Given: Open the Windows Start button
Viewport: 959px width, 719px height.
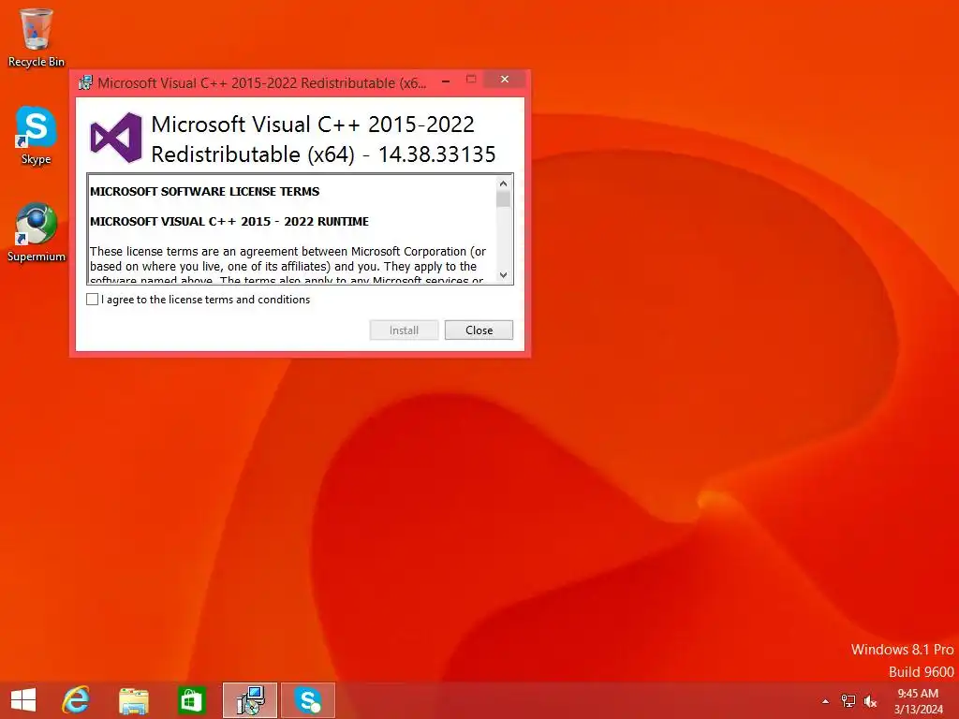Looking at the screenshot, I should (23, 700).
